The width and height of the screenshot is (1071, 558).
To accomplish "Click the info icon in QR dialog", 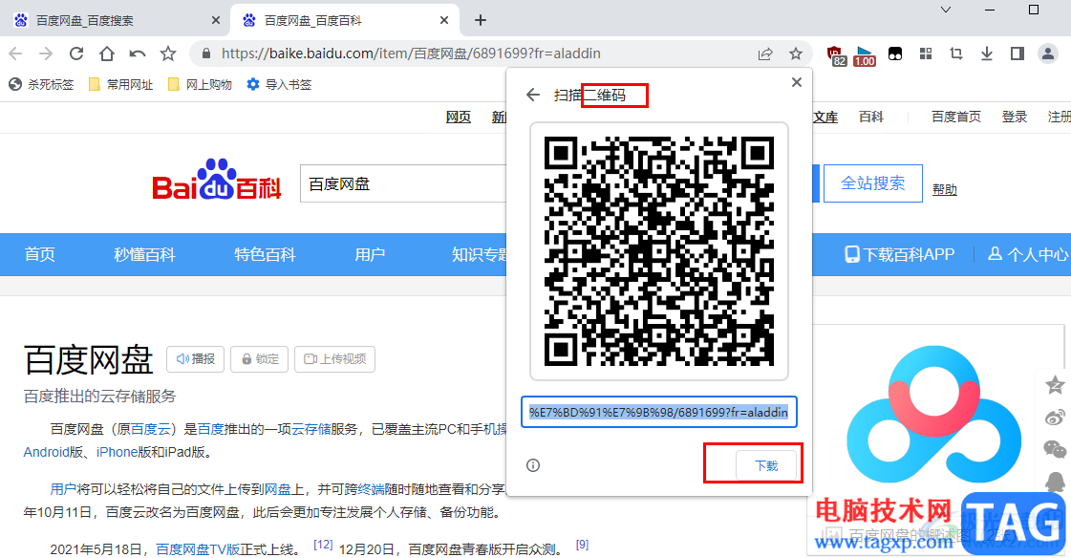I will pyautogui.click(x=533, y=465).
